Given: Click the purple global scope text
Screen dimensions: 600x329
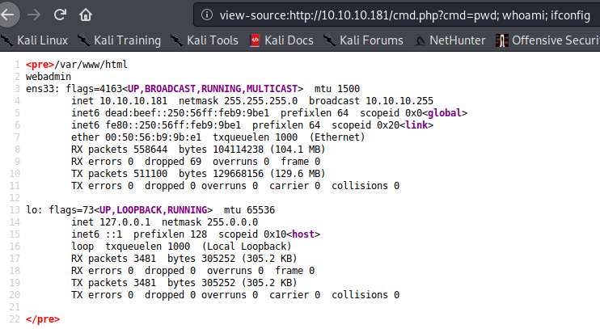Looking at the screenshot, I should [x=445, y=113].
